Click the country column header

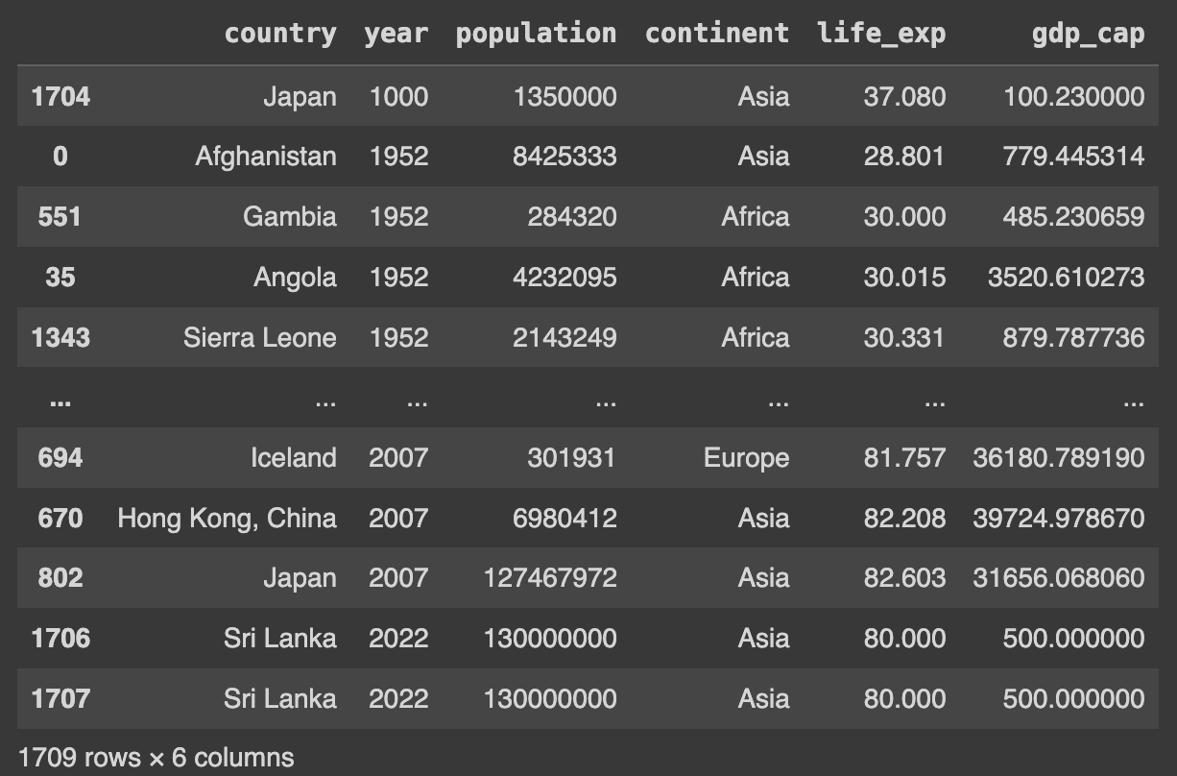tap(280, 34)
